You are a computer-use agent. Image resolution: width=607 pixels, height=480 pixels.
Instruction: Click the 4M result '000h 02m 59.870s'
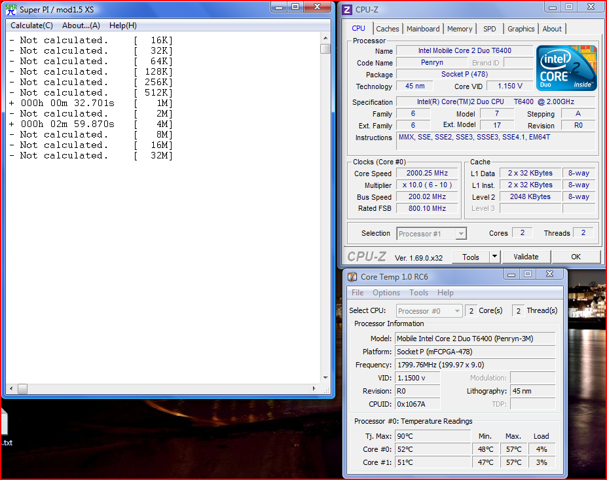tap(67, 124)
